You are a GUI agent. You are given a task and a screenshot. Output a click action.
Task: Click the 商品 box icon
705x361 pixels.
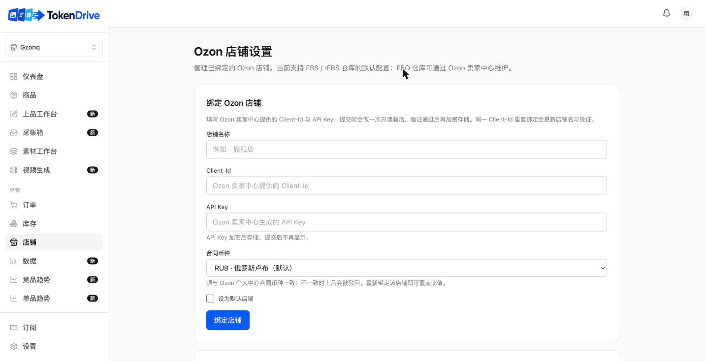(x=14, y=95)
